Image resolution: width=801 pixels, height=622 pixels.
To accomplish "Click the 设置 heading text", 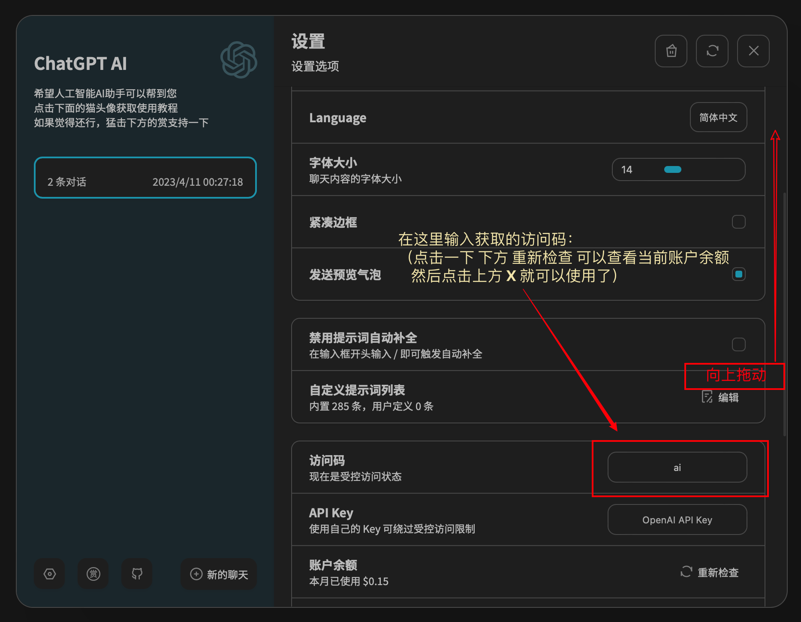I will [x=308, y=42].
